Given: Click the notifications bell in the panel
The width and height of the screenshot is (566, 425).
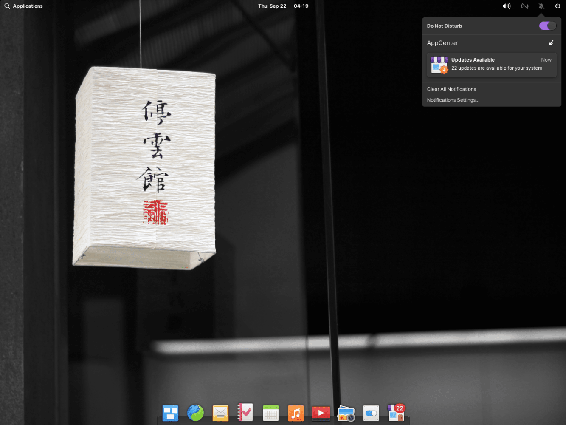Looking at the screenshot, I should tap(541, 6).
